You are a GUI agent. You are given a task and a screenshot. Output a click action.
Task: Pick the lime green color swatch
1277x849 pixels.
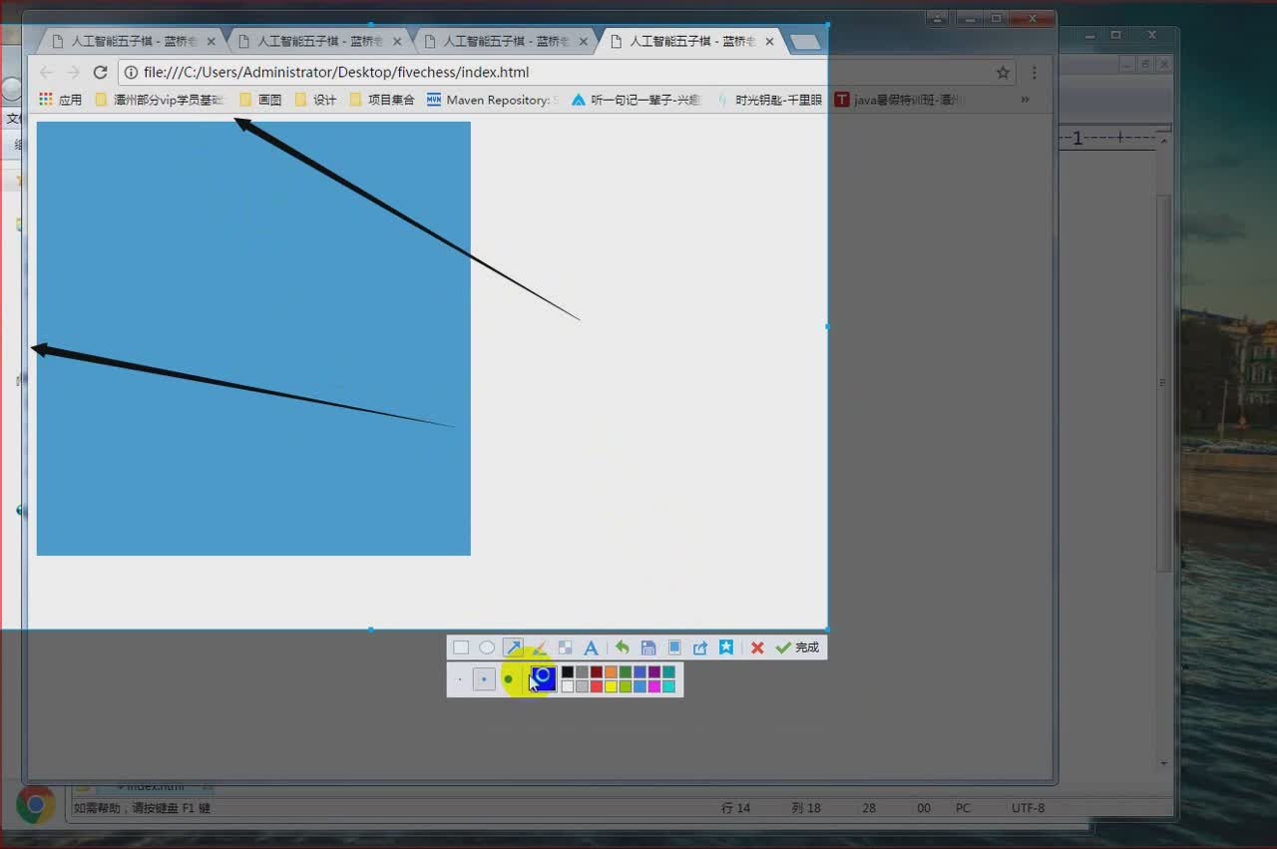626,686
